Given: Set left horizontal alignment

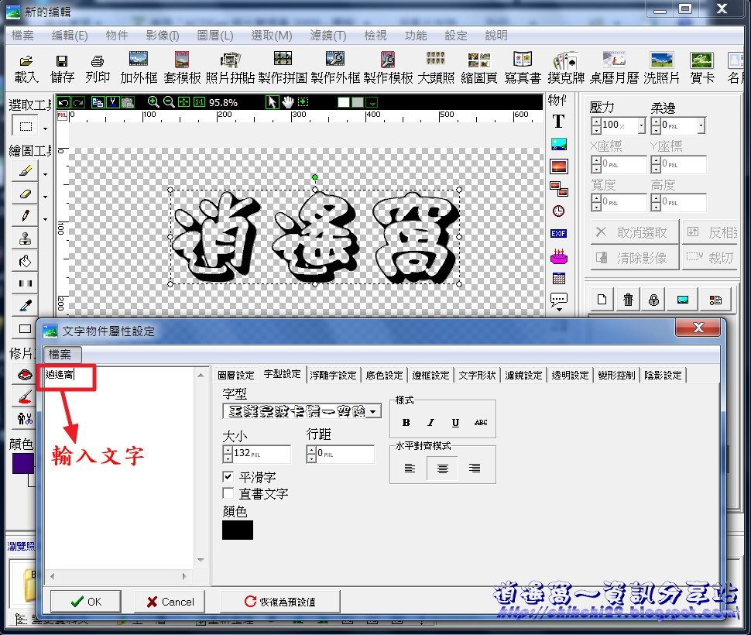Looking at the screenshot, I should pyautogui.click(x=410, y=468).
